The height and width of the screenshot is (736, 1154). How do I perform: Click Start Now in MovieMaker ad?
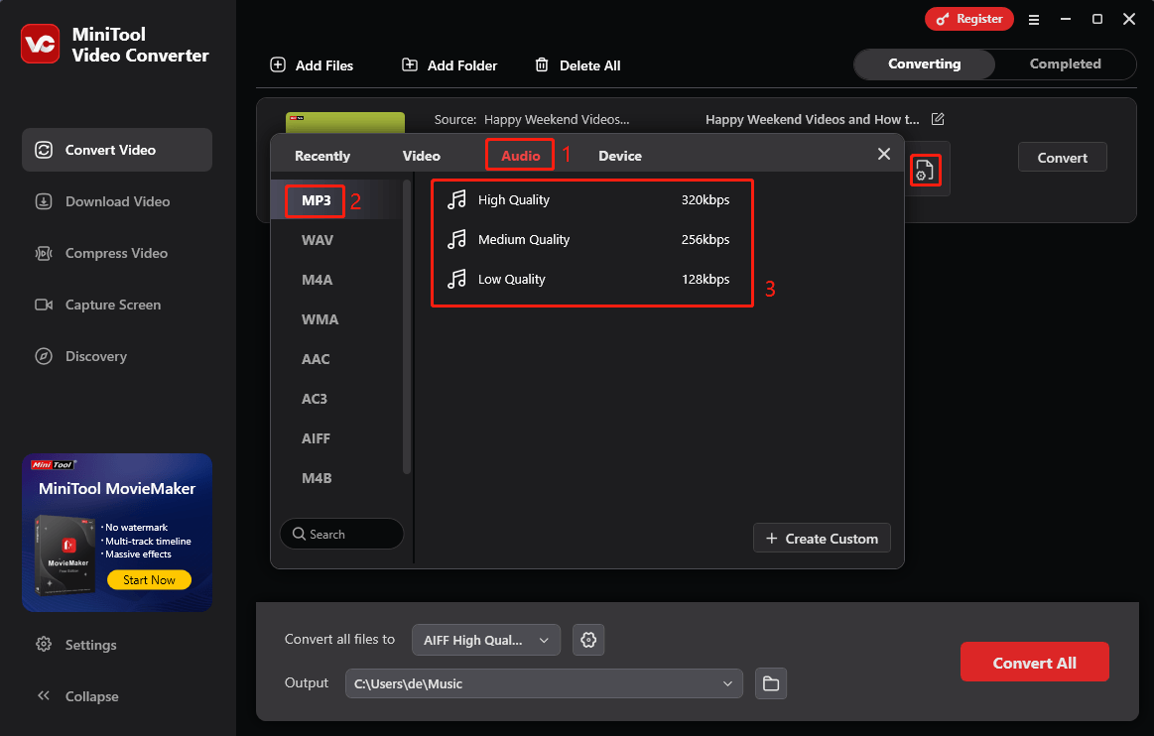click(x=150, y=580)
